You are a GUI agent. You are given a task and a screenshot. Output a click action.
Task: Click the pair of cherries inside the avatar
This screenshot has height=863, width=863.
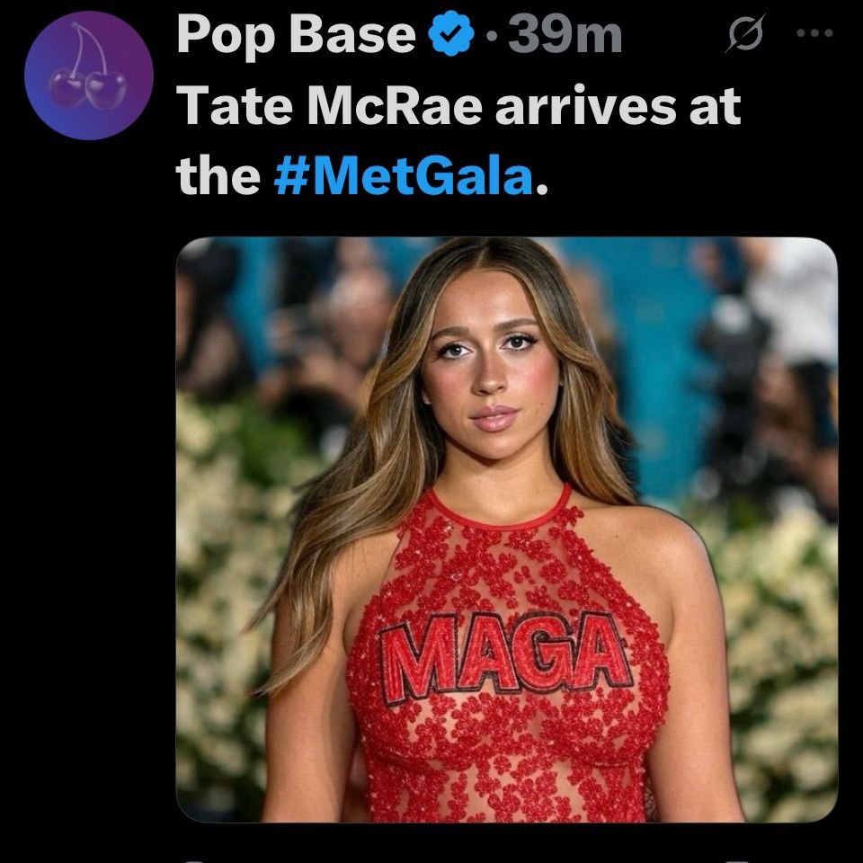88,69
